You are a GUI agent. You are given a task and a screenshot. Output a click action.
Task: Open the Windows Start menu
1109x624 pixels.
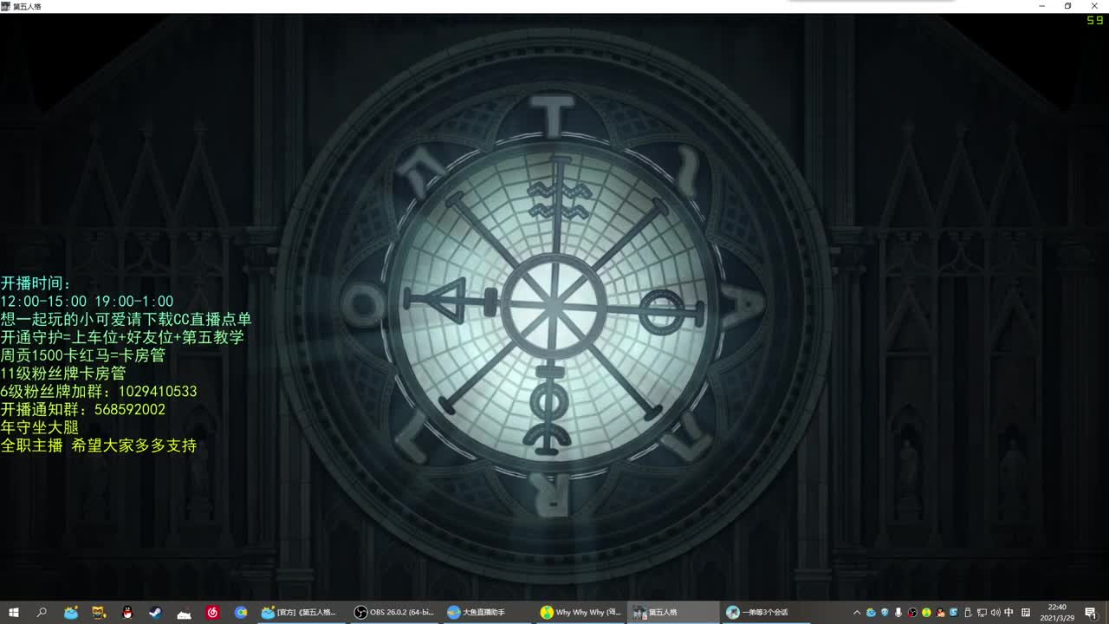pos(14,613)
